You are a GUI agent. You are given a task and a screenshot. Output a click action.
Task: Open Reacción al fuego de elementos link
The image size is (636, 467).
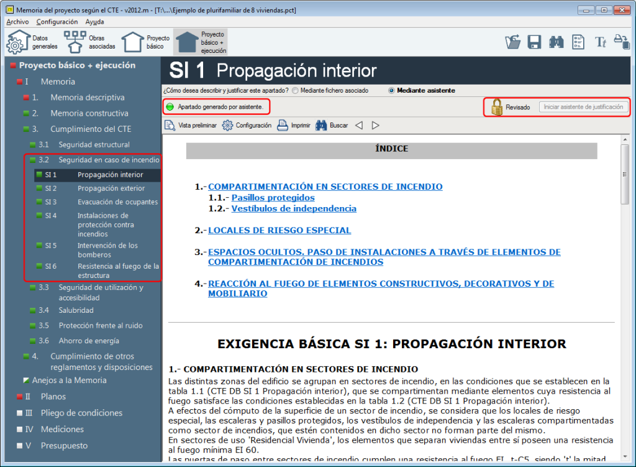tap(381, 289)
